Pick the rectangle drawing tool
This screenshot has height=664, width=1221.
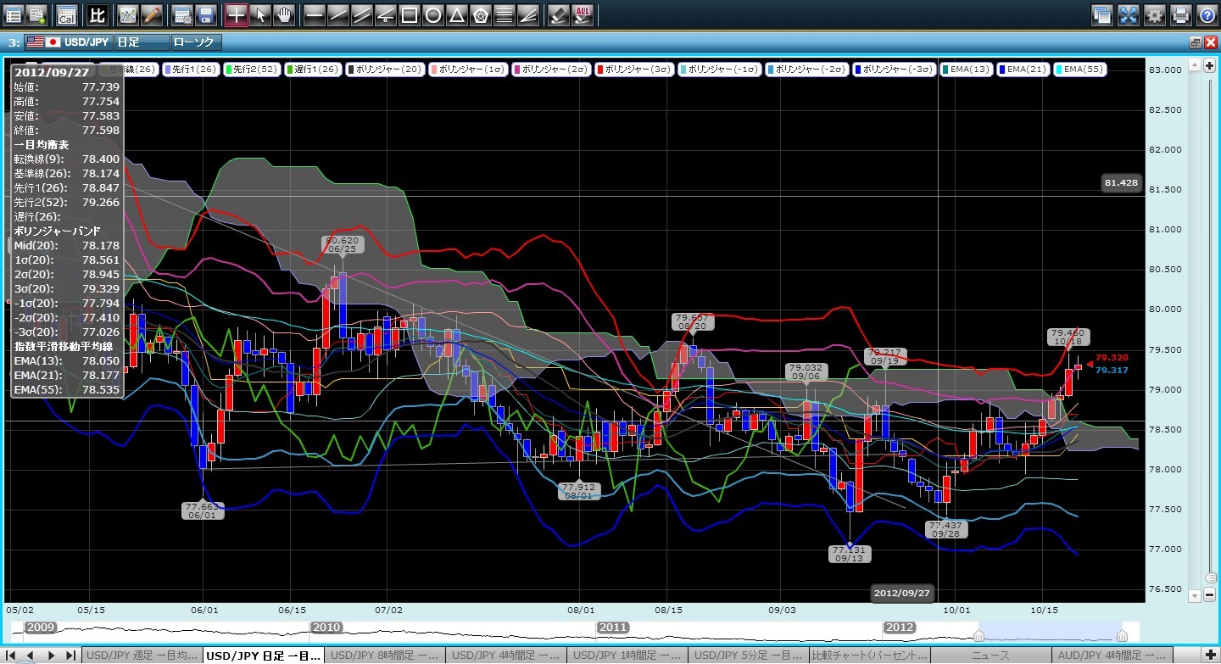click(x=410, y=14)
